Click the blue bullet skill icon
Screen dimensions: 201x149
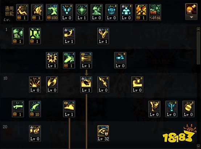pyautogui.click(x=120, y=60)
